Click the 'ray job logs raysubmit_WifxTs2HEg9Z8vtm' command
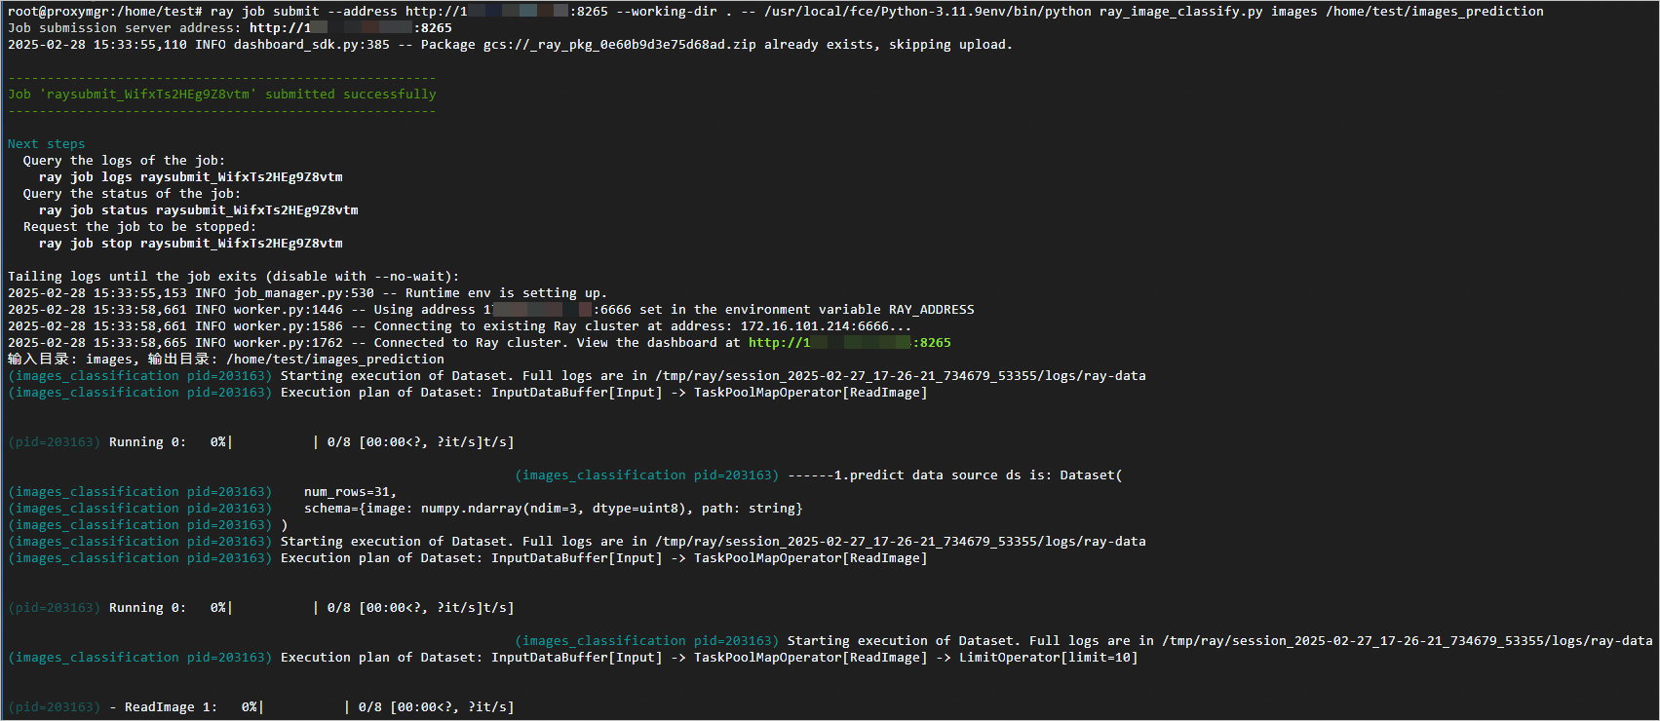 (x=191, y=177)
